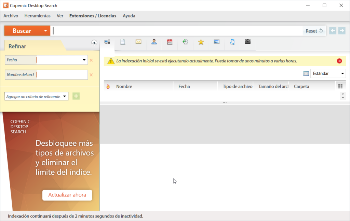Click Actualizar ahora upgrade button
Viewport: 350px width, 221px height.
(67, 195)
